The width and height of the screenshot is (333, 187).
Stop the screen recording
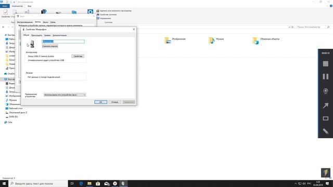(x=325, y=63)
